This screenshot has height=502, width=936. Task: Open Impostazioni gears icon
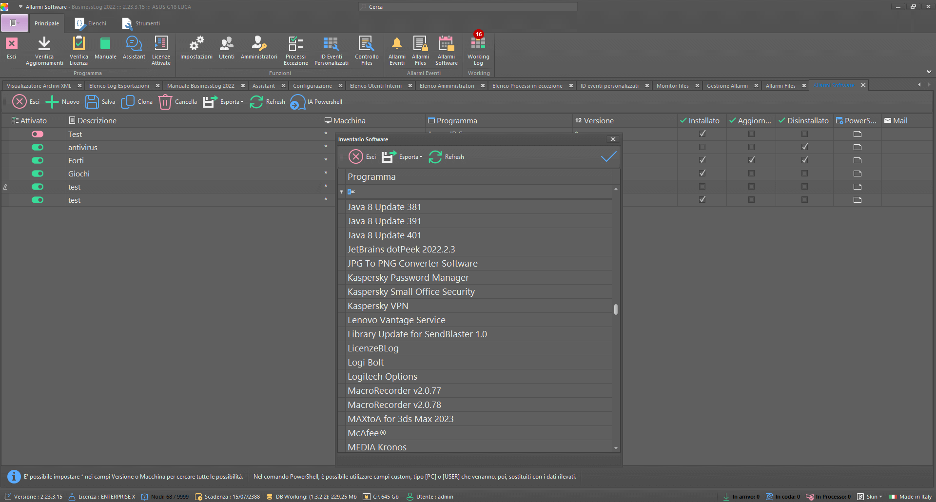tap(196, 44)
